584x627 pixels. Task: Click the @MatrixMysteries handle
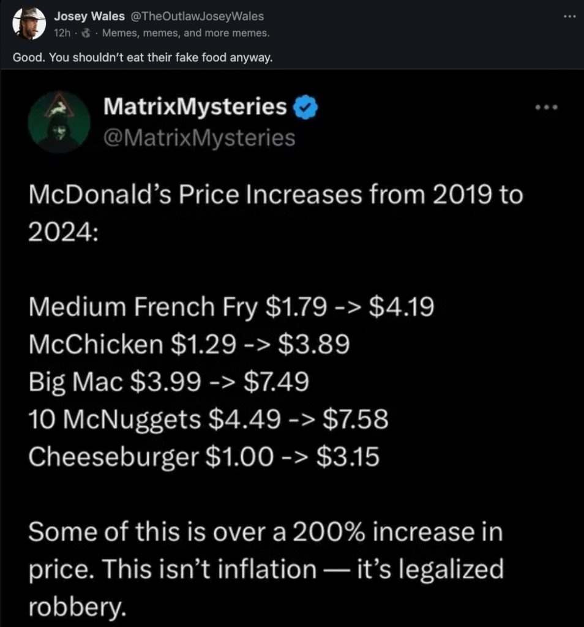click(x=200, y=138)
